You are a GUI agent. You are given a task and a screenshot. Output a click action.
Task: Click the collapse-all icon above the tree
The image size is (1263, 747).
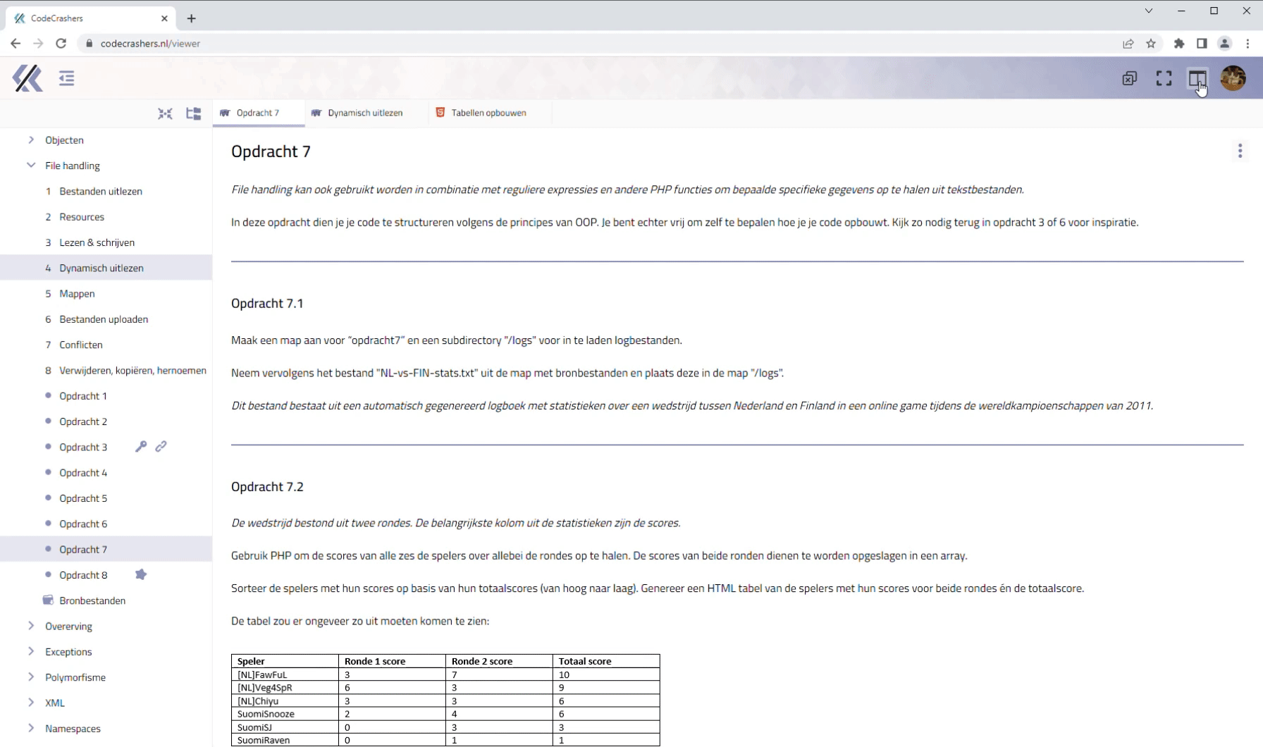click(x=165, y=113)
